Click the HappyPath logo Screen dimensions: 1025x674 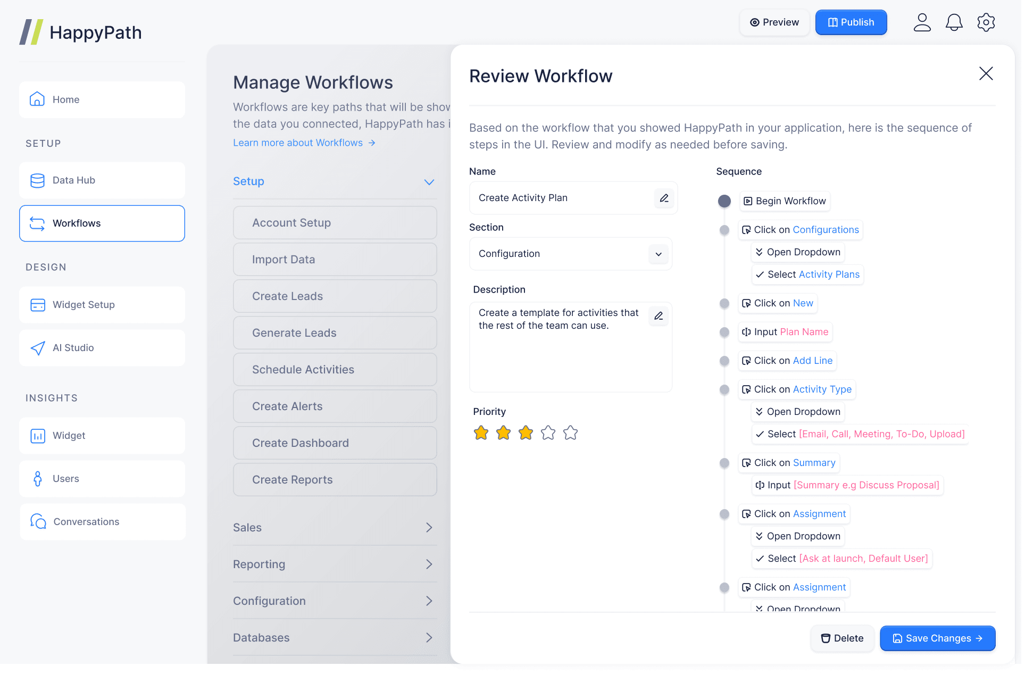(x=81, y=32)
